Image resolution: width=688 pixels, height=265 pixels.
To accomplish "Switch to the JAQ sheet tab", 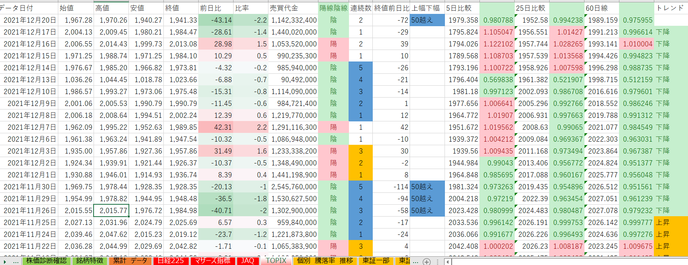I will coord(247,261).
